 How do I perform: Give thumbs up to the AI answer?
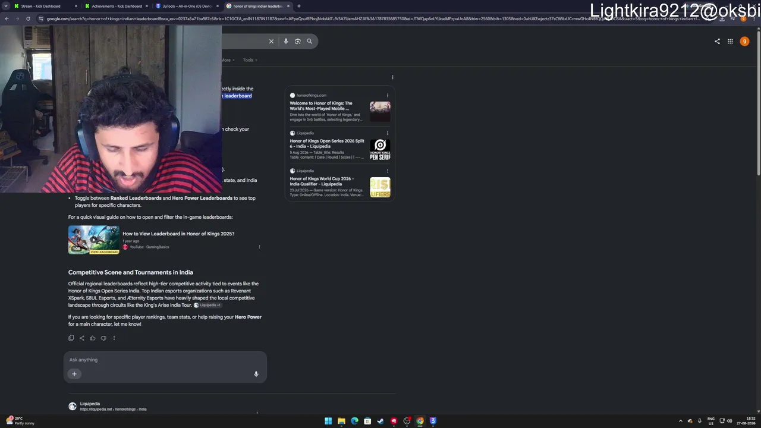click(93, 338)
